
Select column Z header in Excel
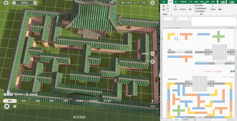[x=226, y=28]
